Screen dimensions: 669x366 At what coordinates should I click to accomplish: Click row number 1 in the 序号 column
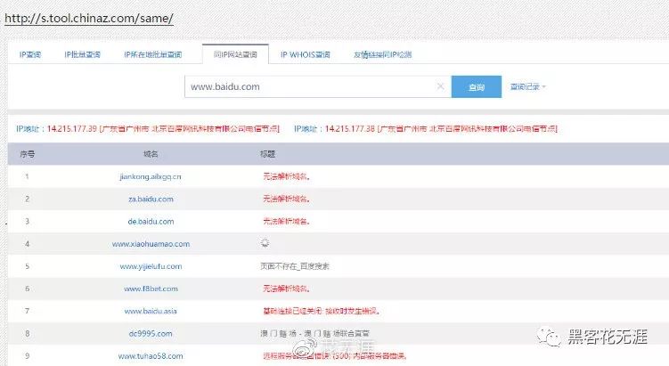(x=27, y=176)
